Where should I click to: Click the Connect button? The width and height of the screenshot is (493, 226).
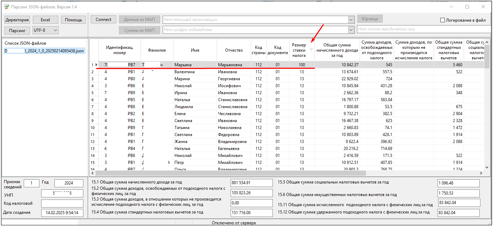click(103, 20)
